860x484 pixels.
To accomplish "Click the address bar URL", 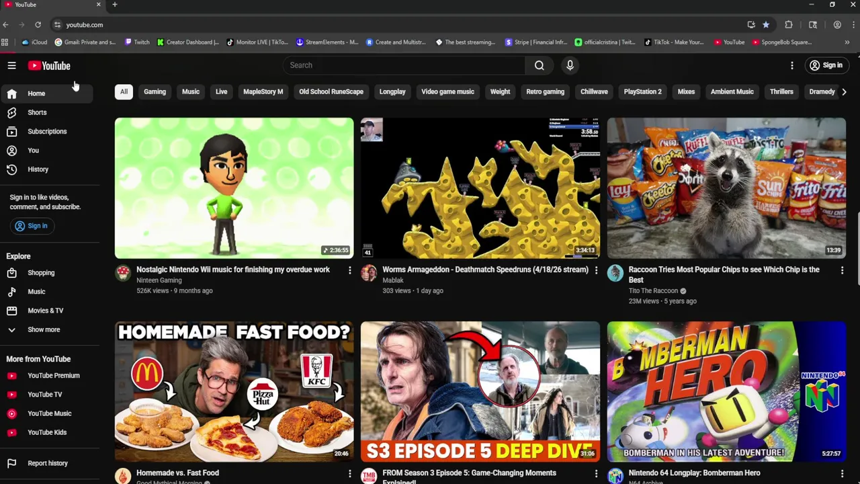I will (85, 25).
